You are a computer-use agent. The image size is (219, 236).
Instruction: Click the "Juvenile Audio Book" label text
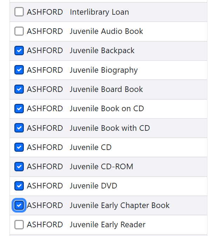point(106,31)
